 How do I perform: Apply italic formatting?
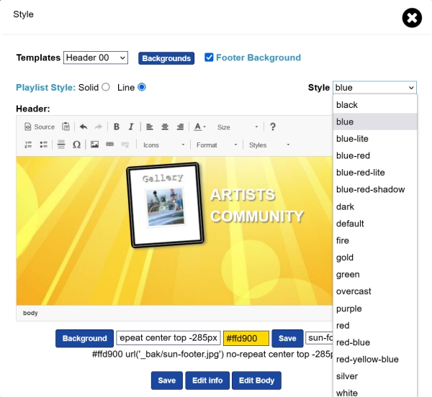point(131,127)
